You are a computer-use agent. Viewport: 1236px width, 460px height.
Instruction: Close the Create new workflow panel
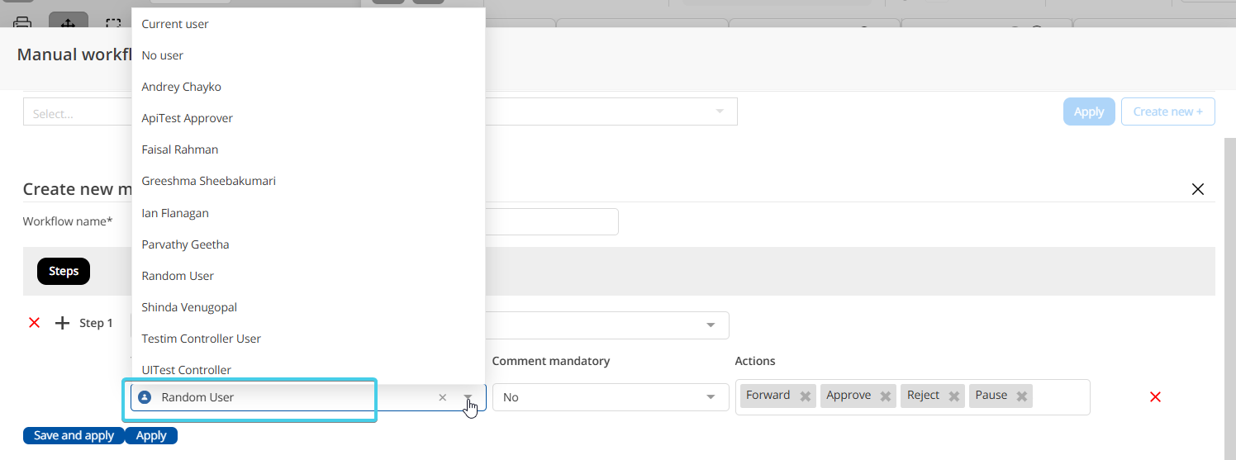[x=1198, y=189]
